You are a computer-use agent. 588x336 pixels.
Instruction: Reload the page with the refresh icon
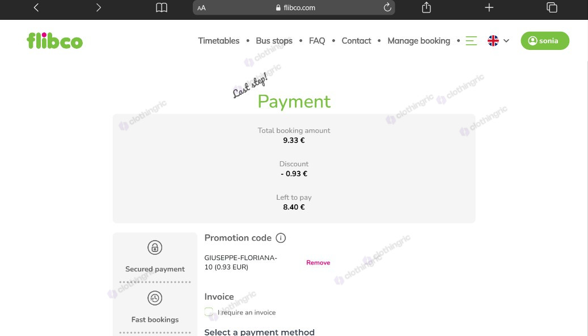pos(387,7)
